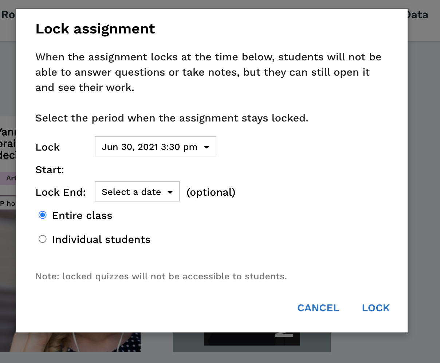
Task: Click the Lock Start label text
Action: pyautogui.click(x=50, y=158)
